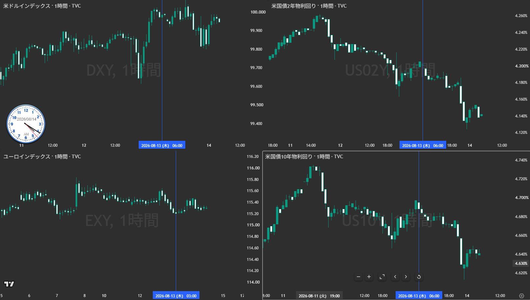Reset the US10Y chart view
530x300 pixels.
419,277
